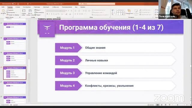
Task: Click the Search (Поиск) box in title bar
Action: pyautogui.click(x=97, y=4)
